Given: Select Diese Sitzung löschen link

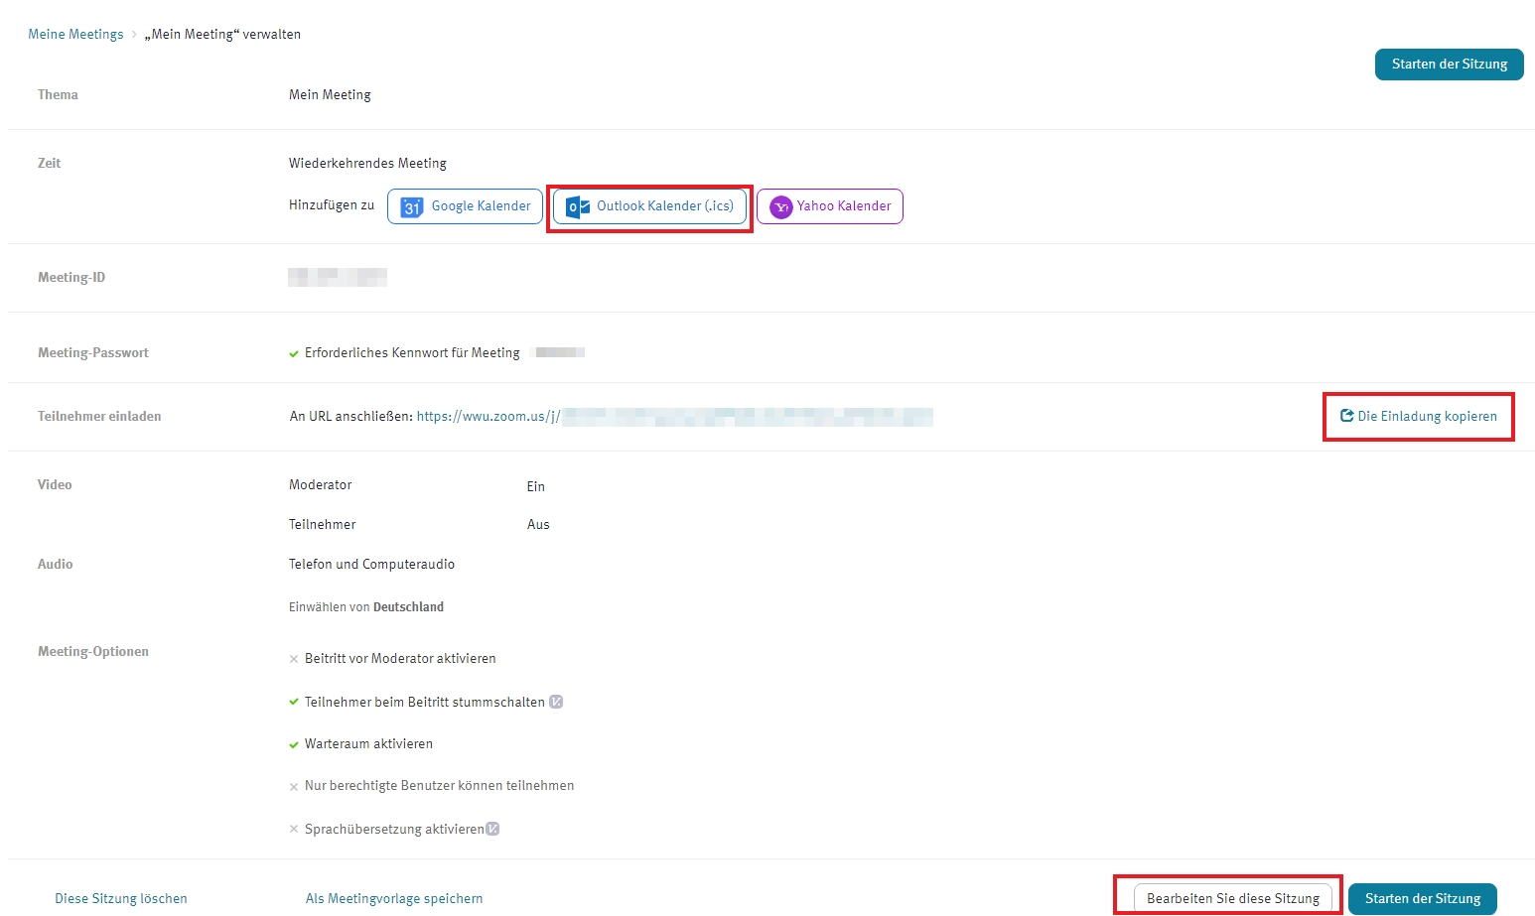Looking at the screenshot, I should pyautogui.click(x=121, y=898).
